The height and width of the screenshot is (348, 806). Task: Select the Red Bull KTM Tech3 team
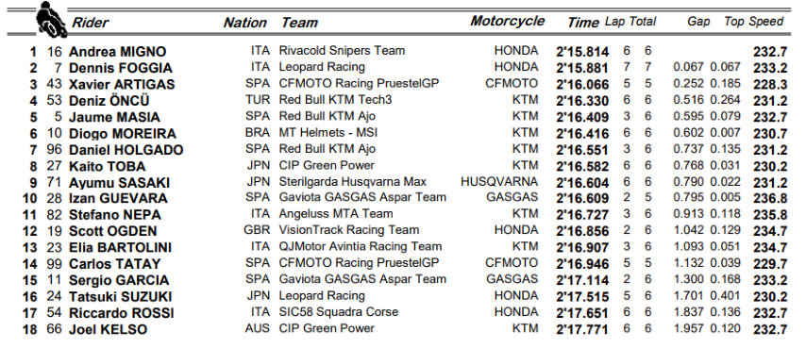point(335,100)
